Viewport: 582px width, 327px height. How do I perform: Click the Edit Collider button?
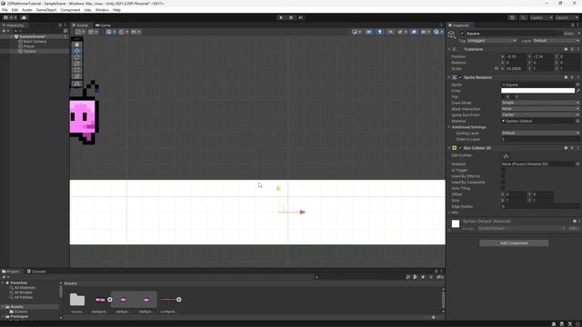(x=506, y=156)
